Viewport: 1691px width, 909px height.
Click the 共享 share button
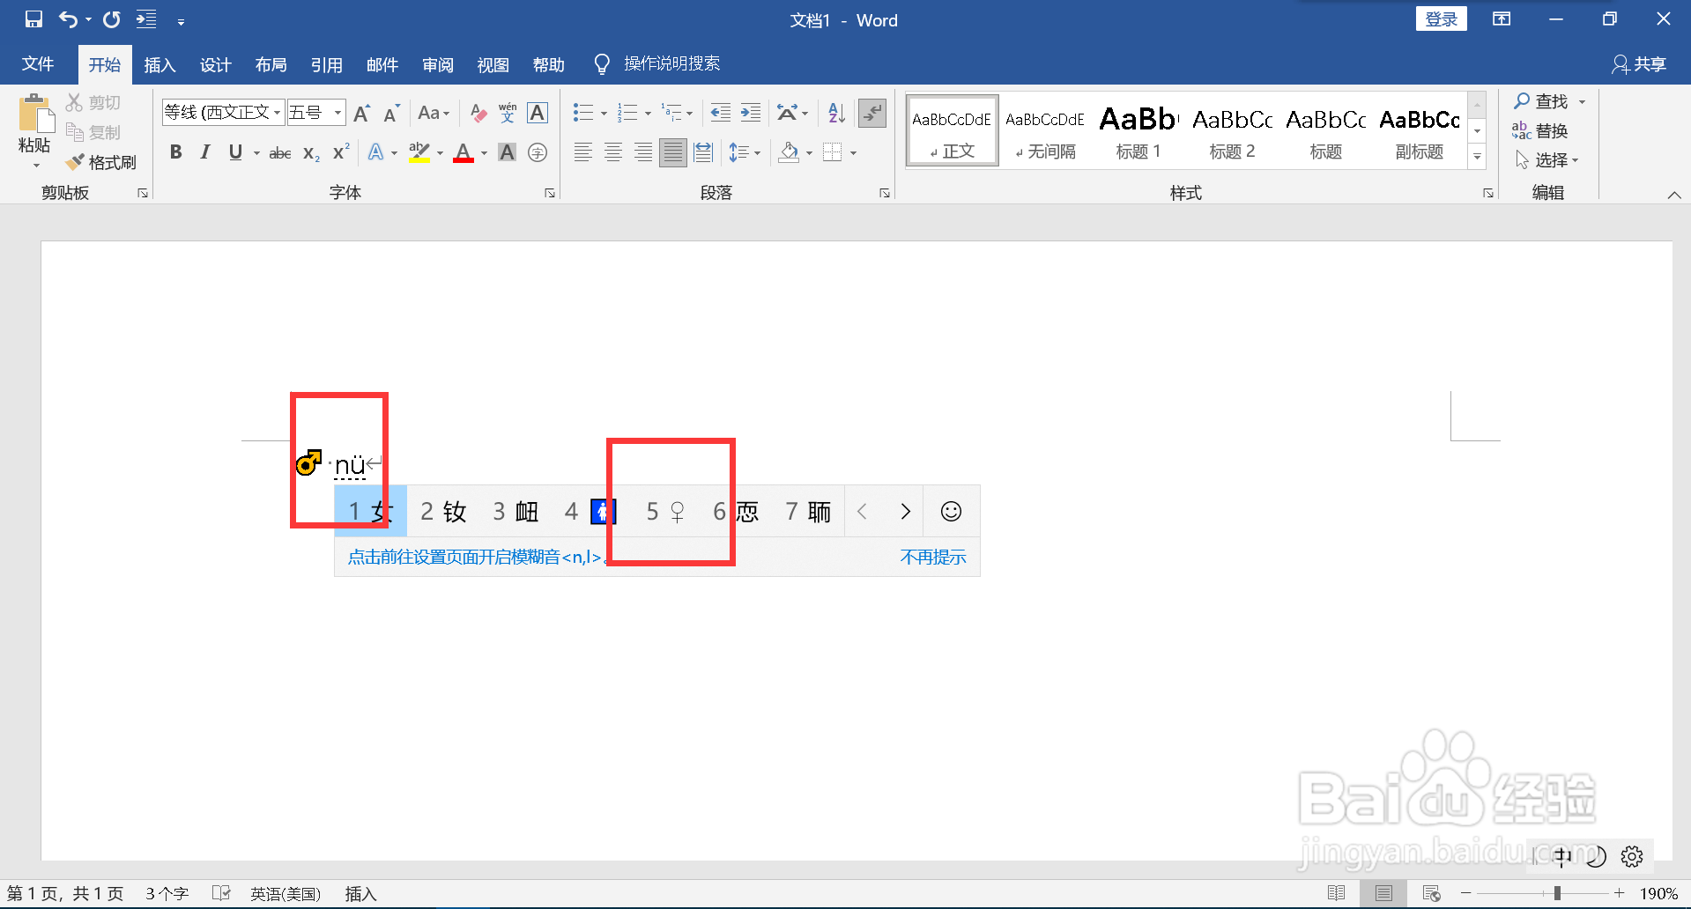pyautogui.click(x=1639, y=63)
